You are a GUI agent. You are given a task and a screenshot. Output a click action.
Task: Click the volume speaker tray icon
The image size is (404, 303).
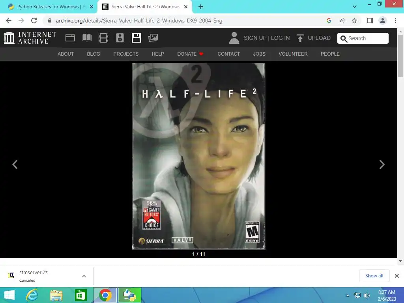[x=367, y=296]
